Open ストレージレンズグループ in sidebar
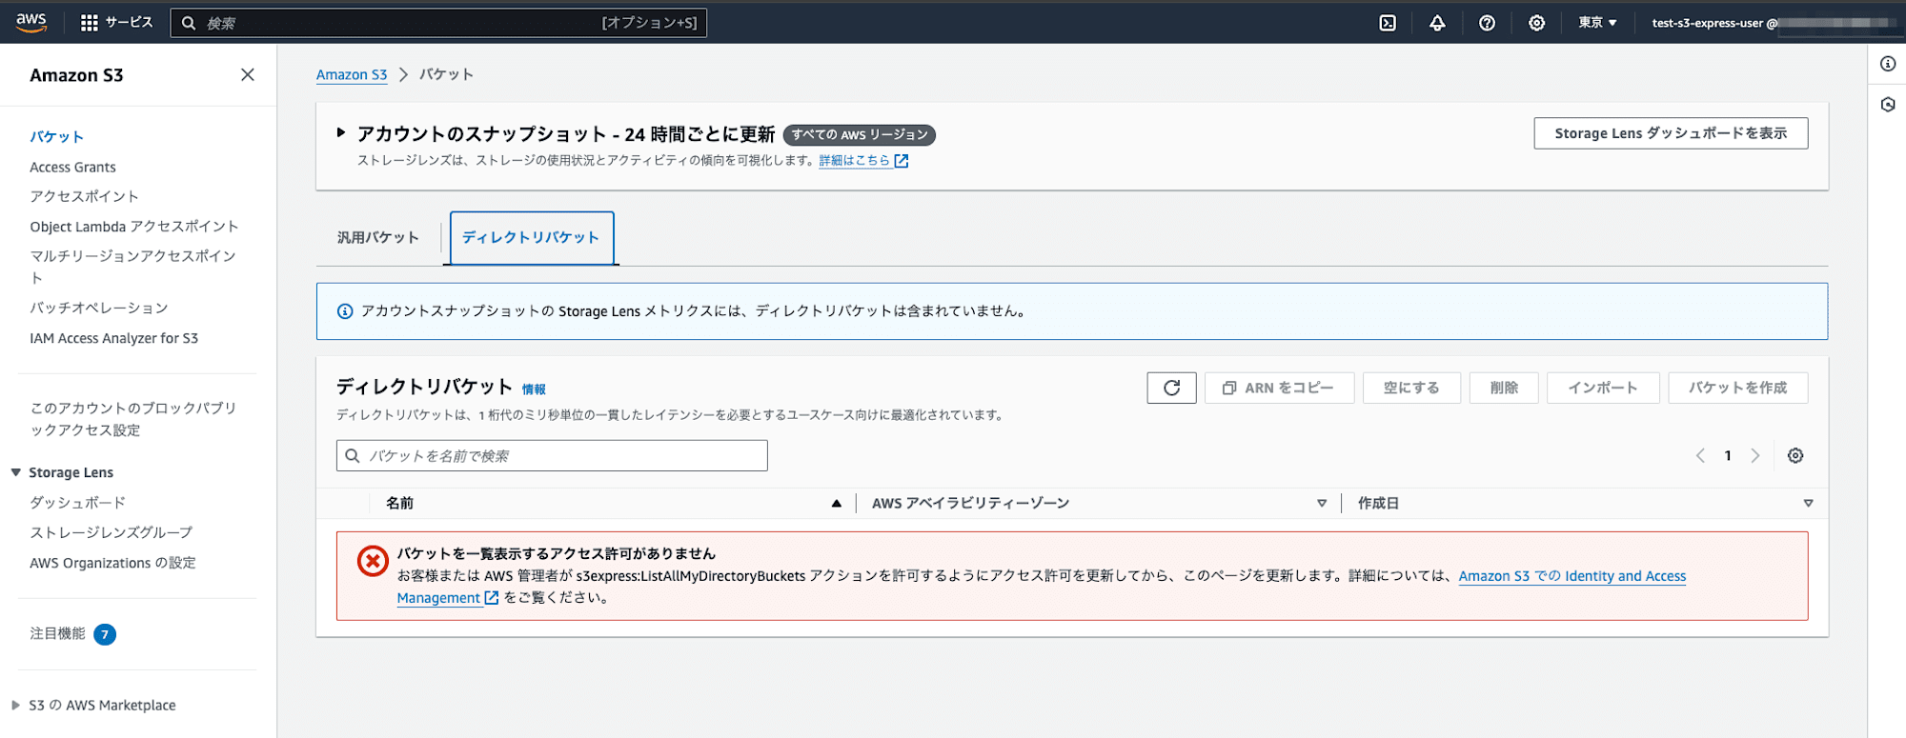 111,533
